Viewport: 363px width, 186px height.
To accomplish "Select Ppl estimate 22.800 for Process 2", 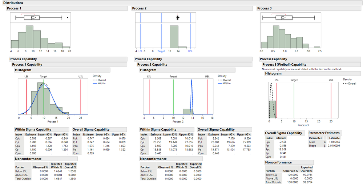I will (215, 142).
